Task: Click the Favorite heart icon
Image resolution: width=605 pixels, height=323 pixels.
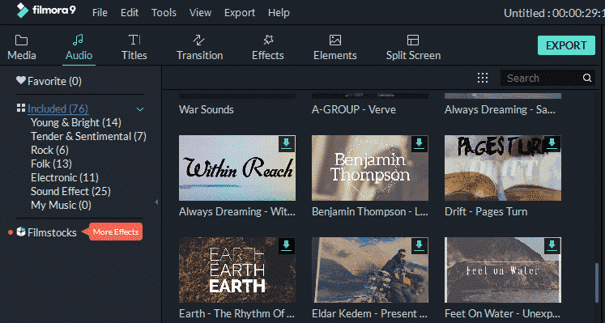Action: (x=21, y=80)
